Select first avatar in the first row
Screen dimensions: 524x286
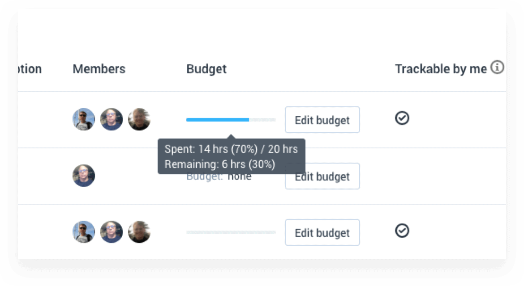84,119
